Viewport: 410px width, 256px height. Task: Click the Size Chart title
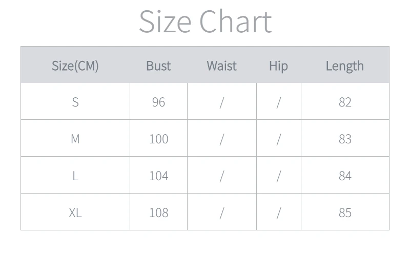[206, 22]
